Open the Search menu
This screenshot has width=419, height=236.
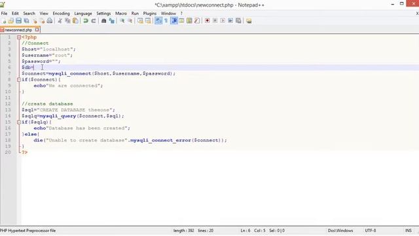[x=29, y=13]
